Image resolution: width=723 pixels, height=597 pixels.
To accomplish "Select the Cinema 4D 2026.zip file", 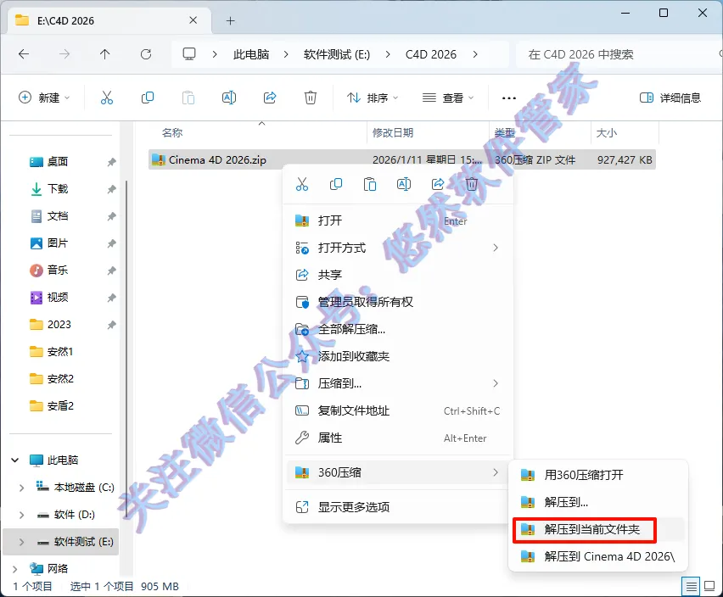I will tap(401, 159).
